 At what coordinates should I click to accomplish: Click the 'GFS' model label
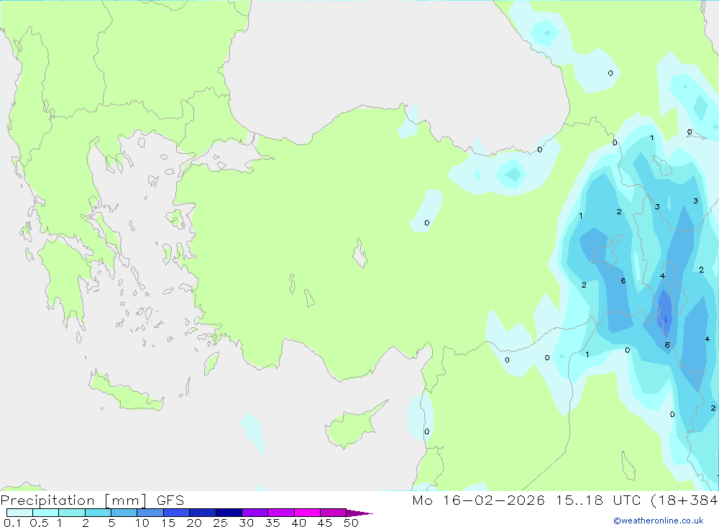170,500
